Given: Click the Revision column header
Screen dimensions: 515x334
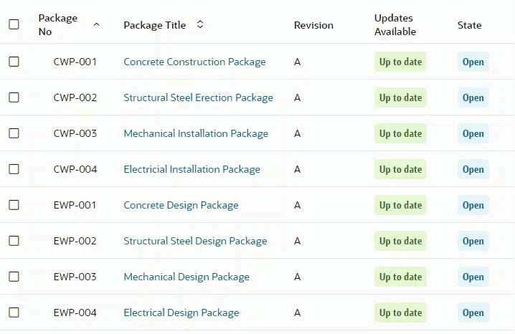Looking at the screenshot, I should click(x=313, y=25).
